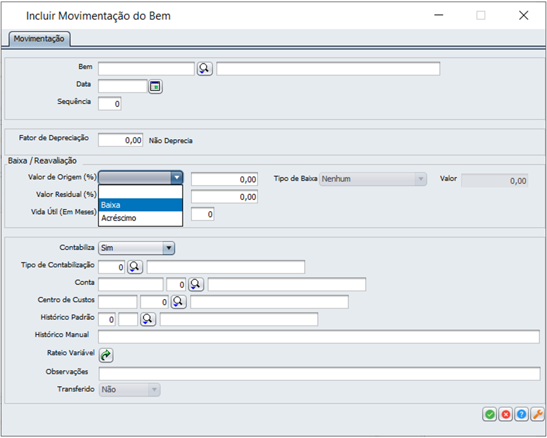Screen dimensions: 547x438
Task: Click the Fator de Depreciação field
Action: point(121,140)
